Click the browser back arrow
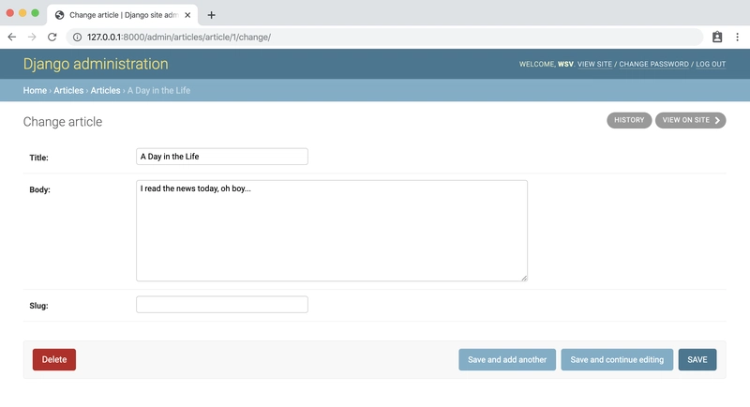750x407 pixels. tap(12, 37)
